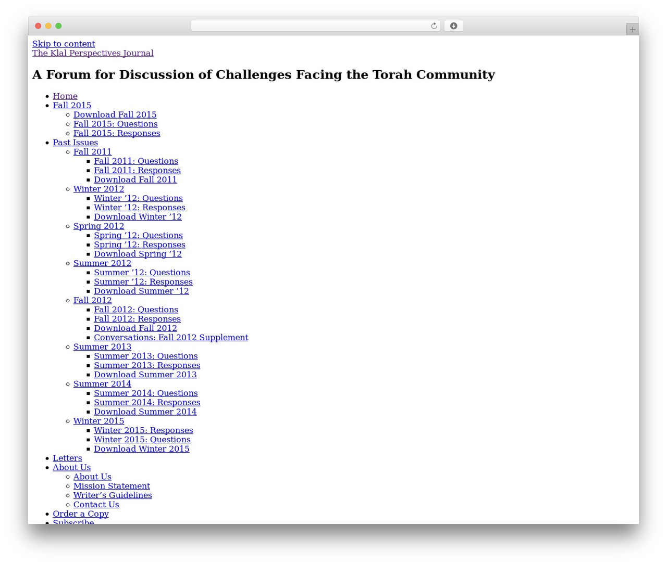This screenshot has width=667, height=564.
Task: Click Download Fall 2011 link
Action: coord(135,180)
